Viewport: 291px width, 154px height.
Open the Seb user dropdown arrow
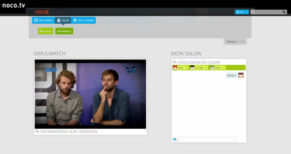coord(247,12)
